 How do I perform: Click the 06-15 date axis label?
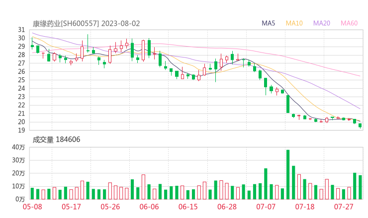click(x=188, y=207)
